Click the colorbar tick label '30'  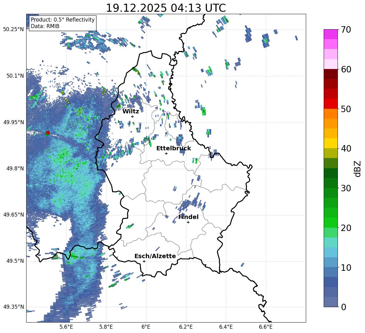(x=346, y=188)
